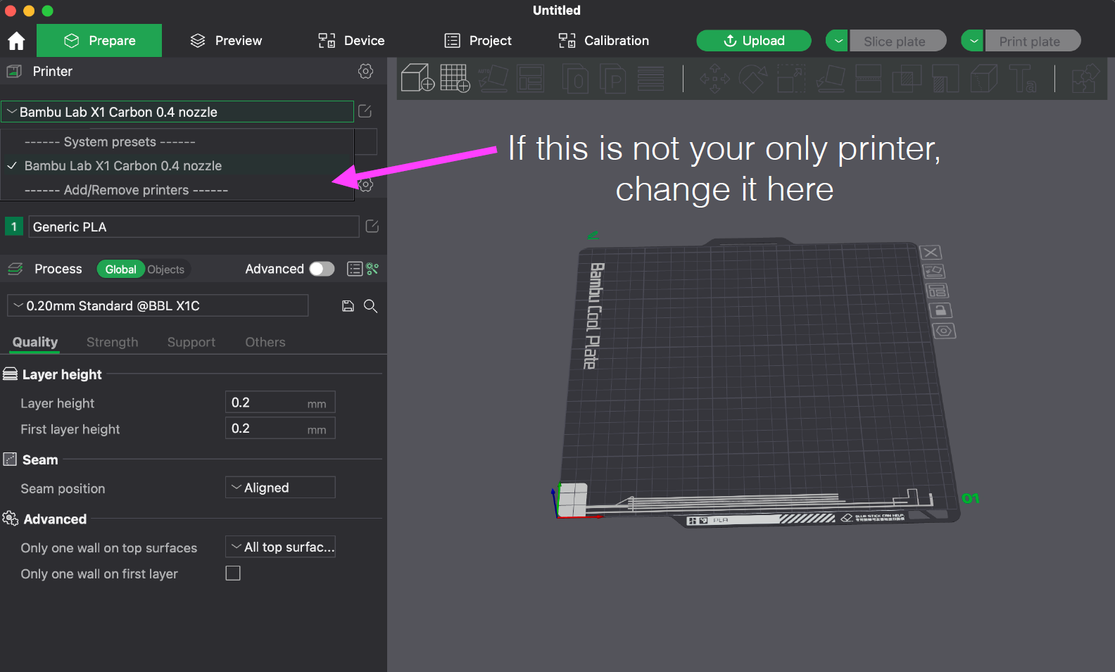Select the Mesh boolean tool

point(907,78)
